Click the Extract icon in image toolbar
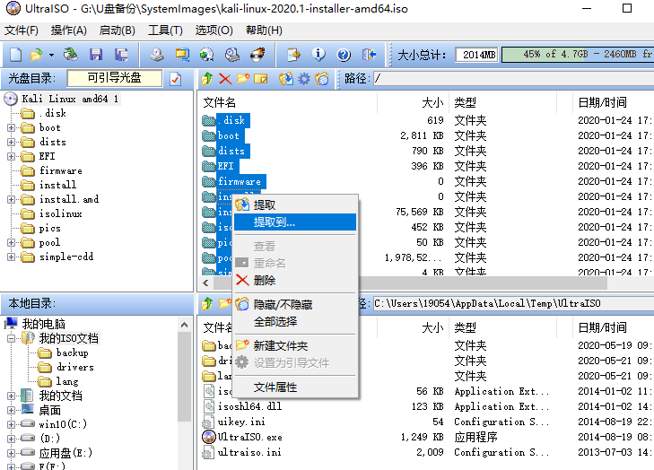654x470 pixels. click(286, 78)
